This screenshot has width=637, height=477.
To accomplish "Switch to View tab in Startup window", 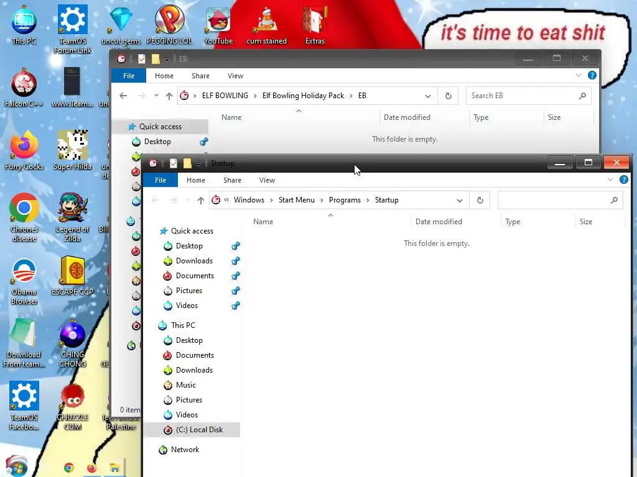I will coord(267,180).
